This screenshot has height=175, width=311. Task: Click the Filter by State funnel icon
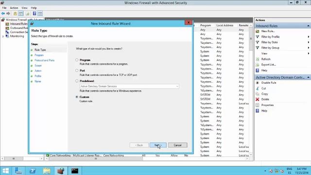[x=258, y=42]
